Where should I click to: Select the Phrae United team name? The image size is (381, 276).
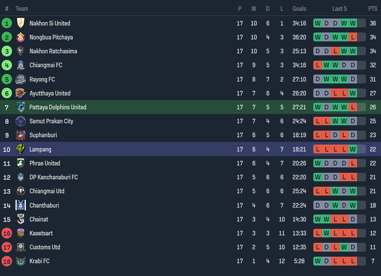44,163
